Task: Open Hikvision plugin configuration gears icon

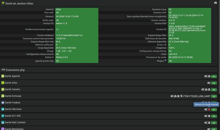Action: [x=206, y=109]
